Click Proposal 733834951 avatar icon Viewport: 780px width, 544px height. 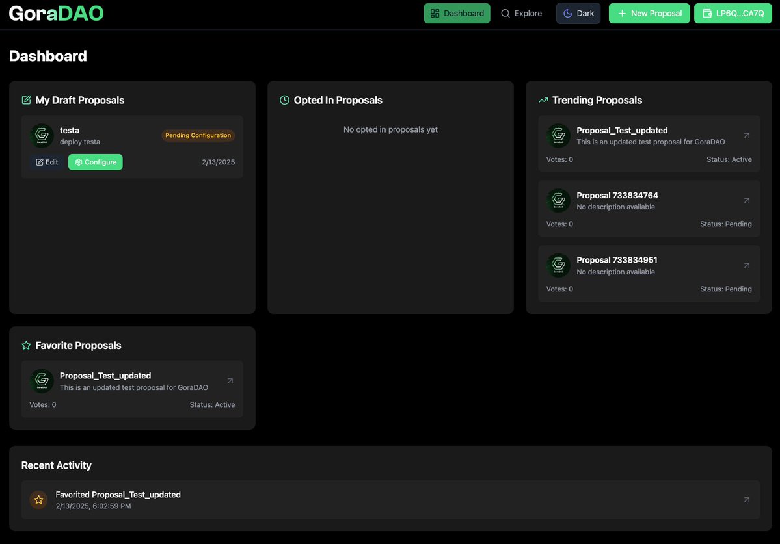click(559, 266)
